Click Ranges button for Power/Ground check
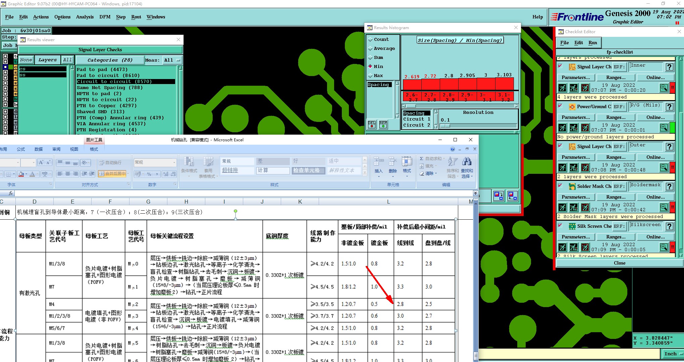Image resolution: width=684 pixels, height=362 pixels. point(616,118)
